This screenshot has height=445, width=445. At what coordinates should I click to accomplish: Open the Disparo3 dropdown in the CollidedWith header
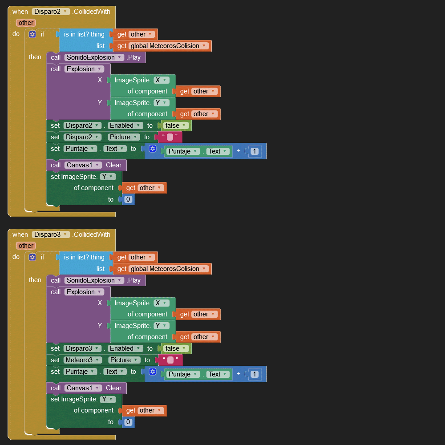pyautogui.click(x=51, y=235)
